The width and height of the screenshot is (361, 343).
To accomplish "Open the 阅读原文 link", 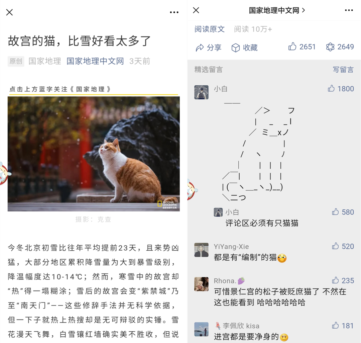I will click(210, 29).
